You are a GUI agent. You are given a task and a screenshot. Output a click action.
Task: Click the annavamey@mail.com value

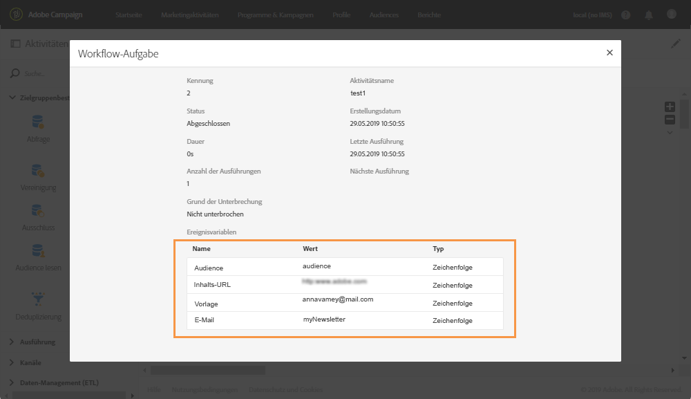[338, 299]
